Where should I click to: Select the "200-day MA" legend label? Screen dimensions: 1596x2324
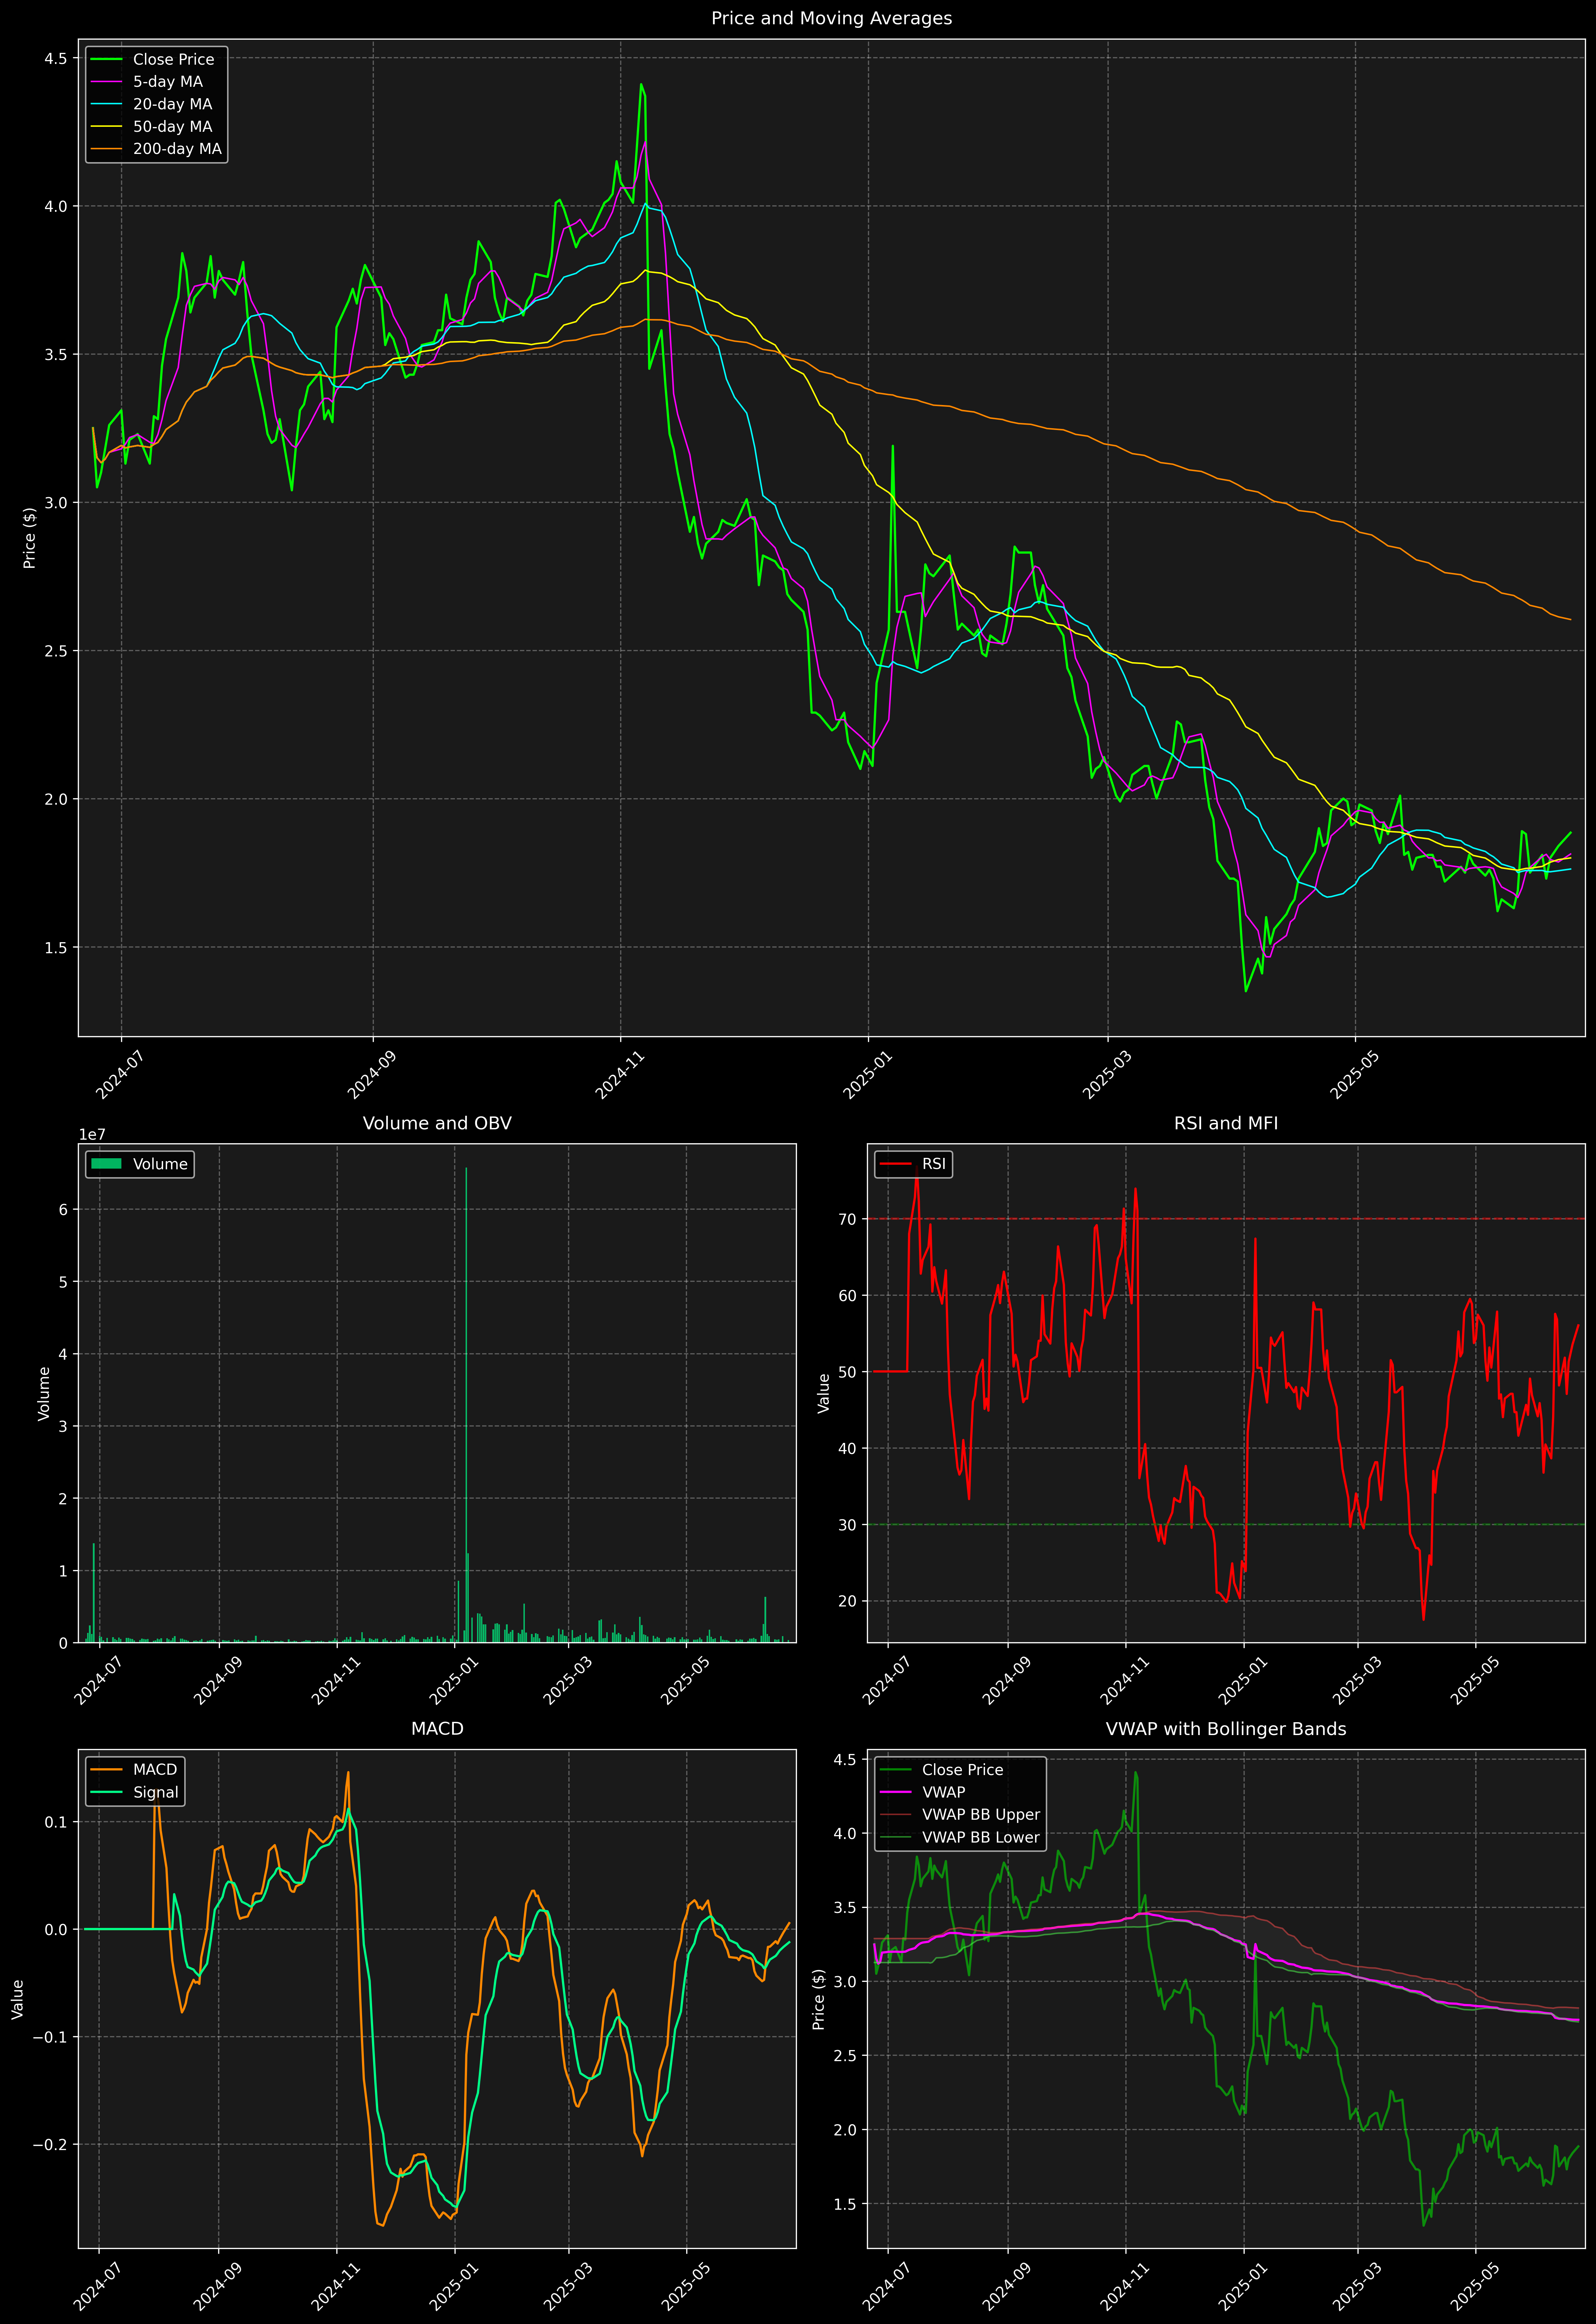pos(177,149)
